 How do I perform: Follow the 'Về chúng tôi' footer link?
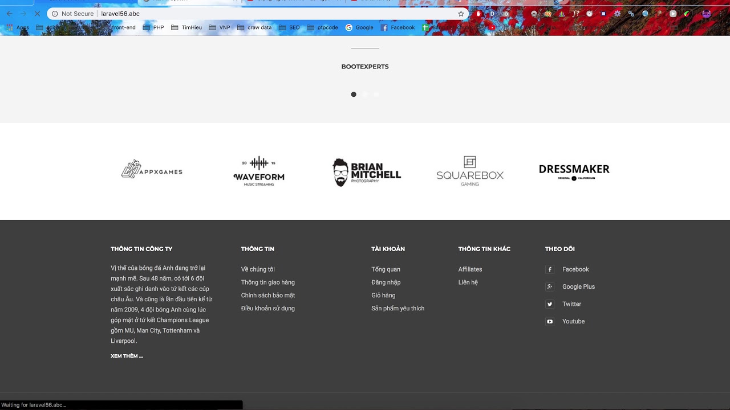[258, 269]
